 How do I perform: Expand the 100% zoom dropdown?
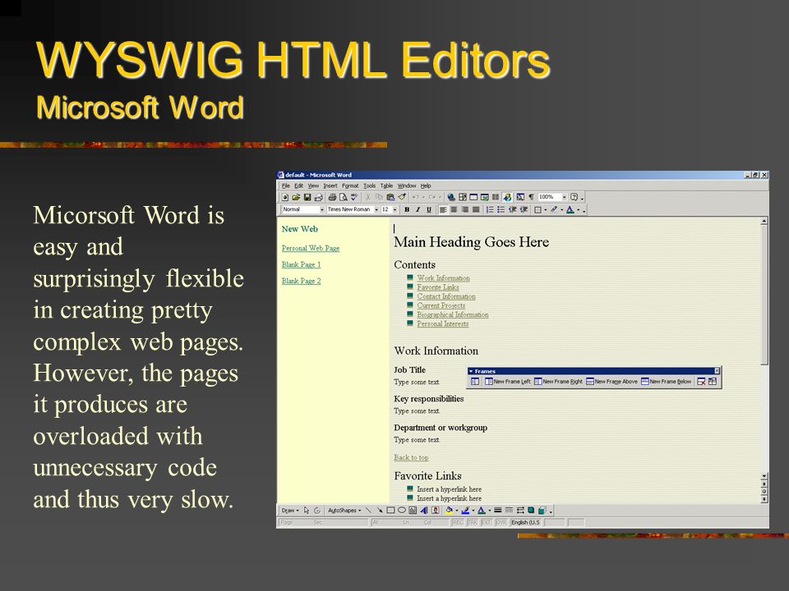565,197
